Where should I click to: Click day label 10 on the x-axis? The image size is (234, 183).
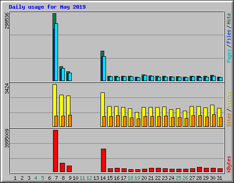75,178
